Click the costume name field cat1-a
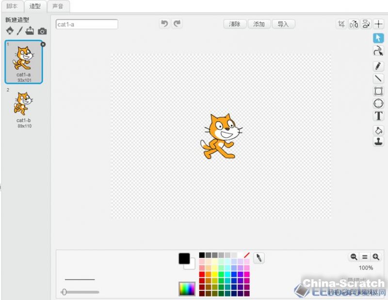Viewport: 388px width, 300px height. tap(87, 24)
